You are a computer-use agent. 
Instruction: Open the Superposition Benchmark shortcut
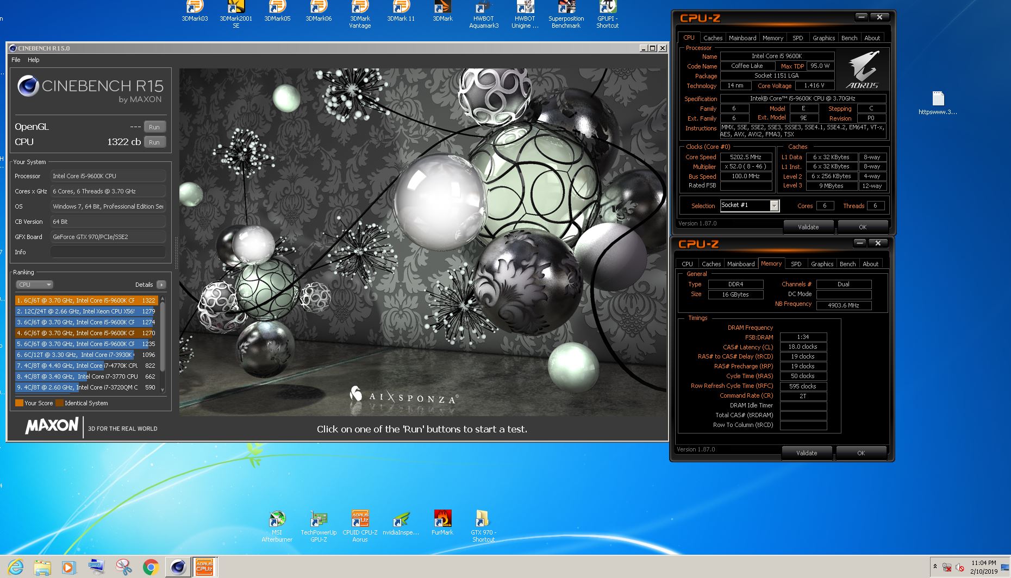(566, 14)
